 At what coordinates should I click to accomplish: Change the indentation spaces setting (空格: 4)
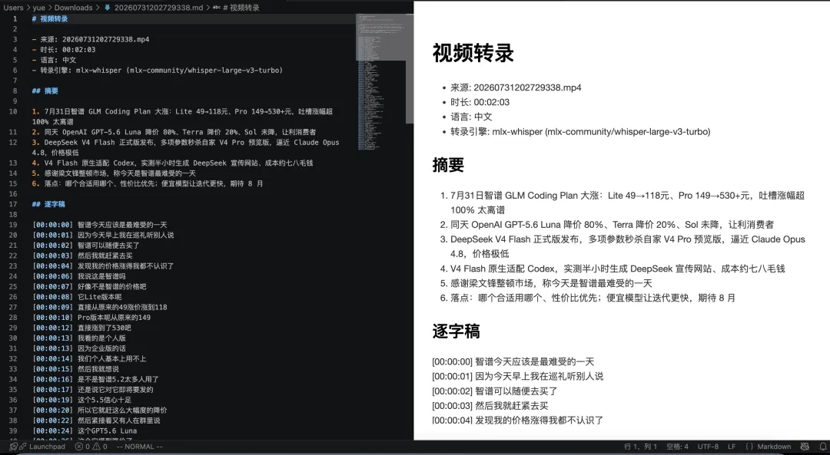pyautogui.click(x=678, y=447)
